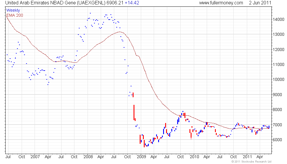Click the index value 6906.21
Viewport: 287px width, 164px height.
[x=115, y=3]
